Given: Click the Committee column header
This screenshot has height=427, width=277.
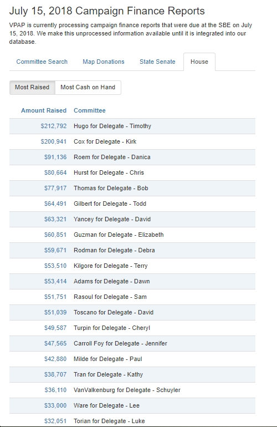Looking at the screenshot, I should (90, 110).
